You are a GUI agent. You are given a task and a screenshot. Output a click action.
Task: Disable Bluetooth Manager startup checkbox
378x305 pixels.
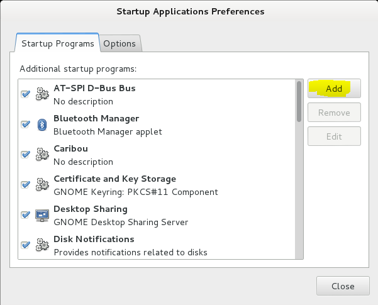[x=25, y=125]
